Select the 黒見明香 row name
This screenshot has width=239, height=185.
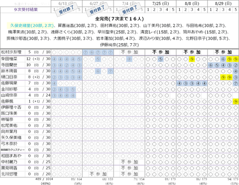(9, 168)
